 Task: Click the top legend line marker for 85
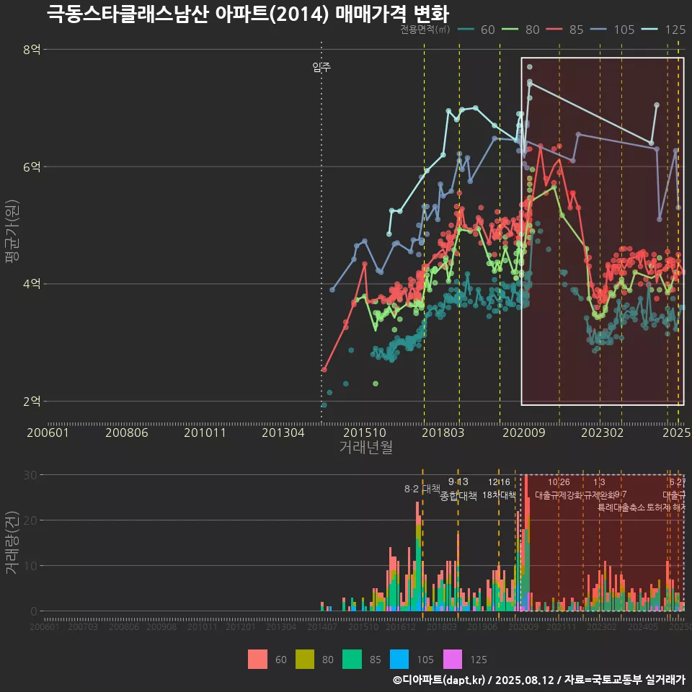click(x=554, y=30)
